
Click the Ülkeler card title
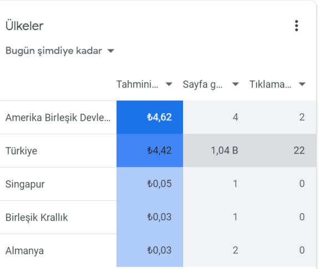tap(24, 26)
